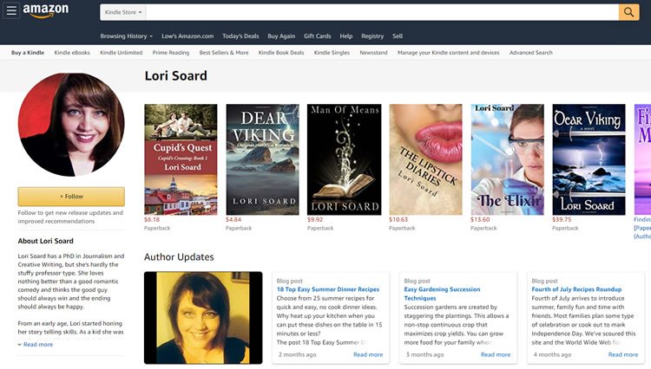The image size is (651, 369).
Task: Open The Elixir book cover
Action: (508, 159)
